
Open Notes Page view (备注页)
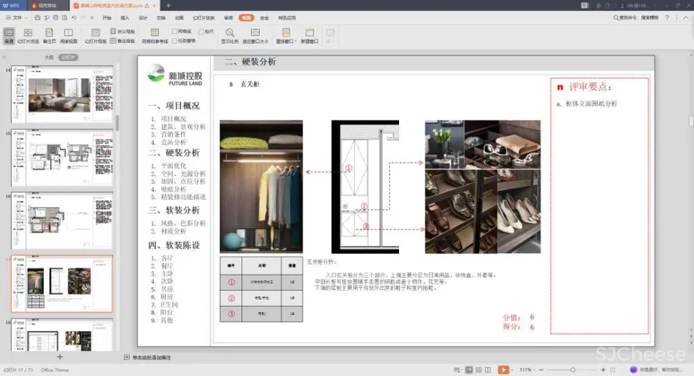(49, 35)
